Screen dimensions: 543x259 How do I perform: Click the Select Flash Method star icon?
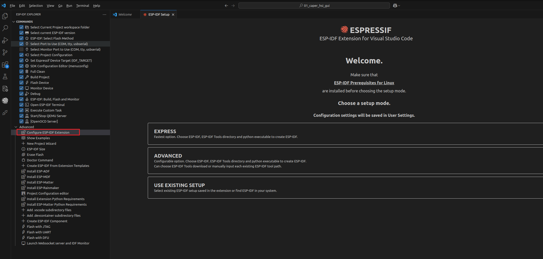pyautogui.click(x=27, y=38)
